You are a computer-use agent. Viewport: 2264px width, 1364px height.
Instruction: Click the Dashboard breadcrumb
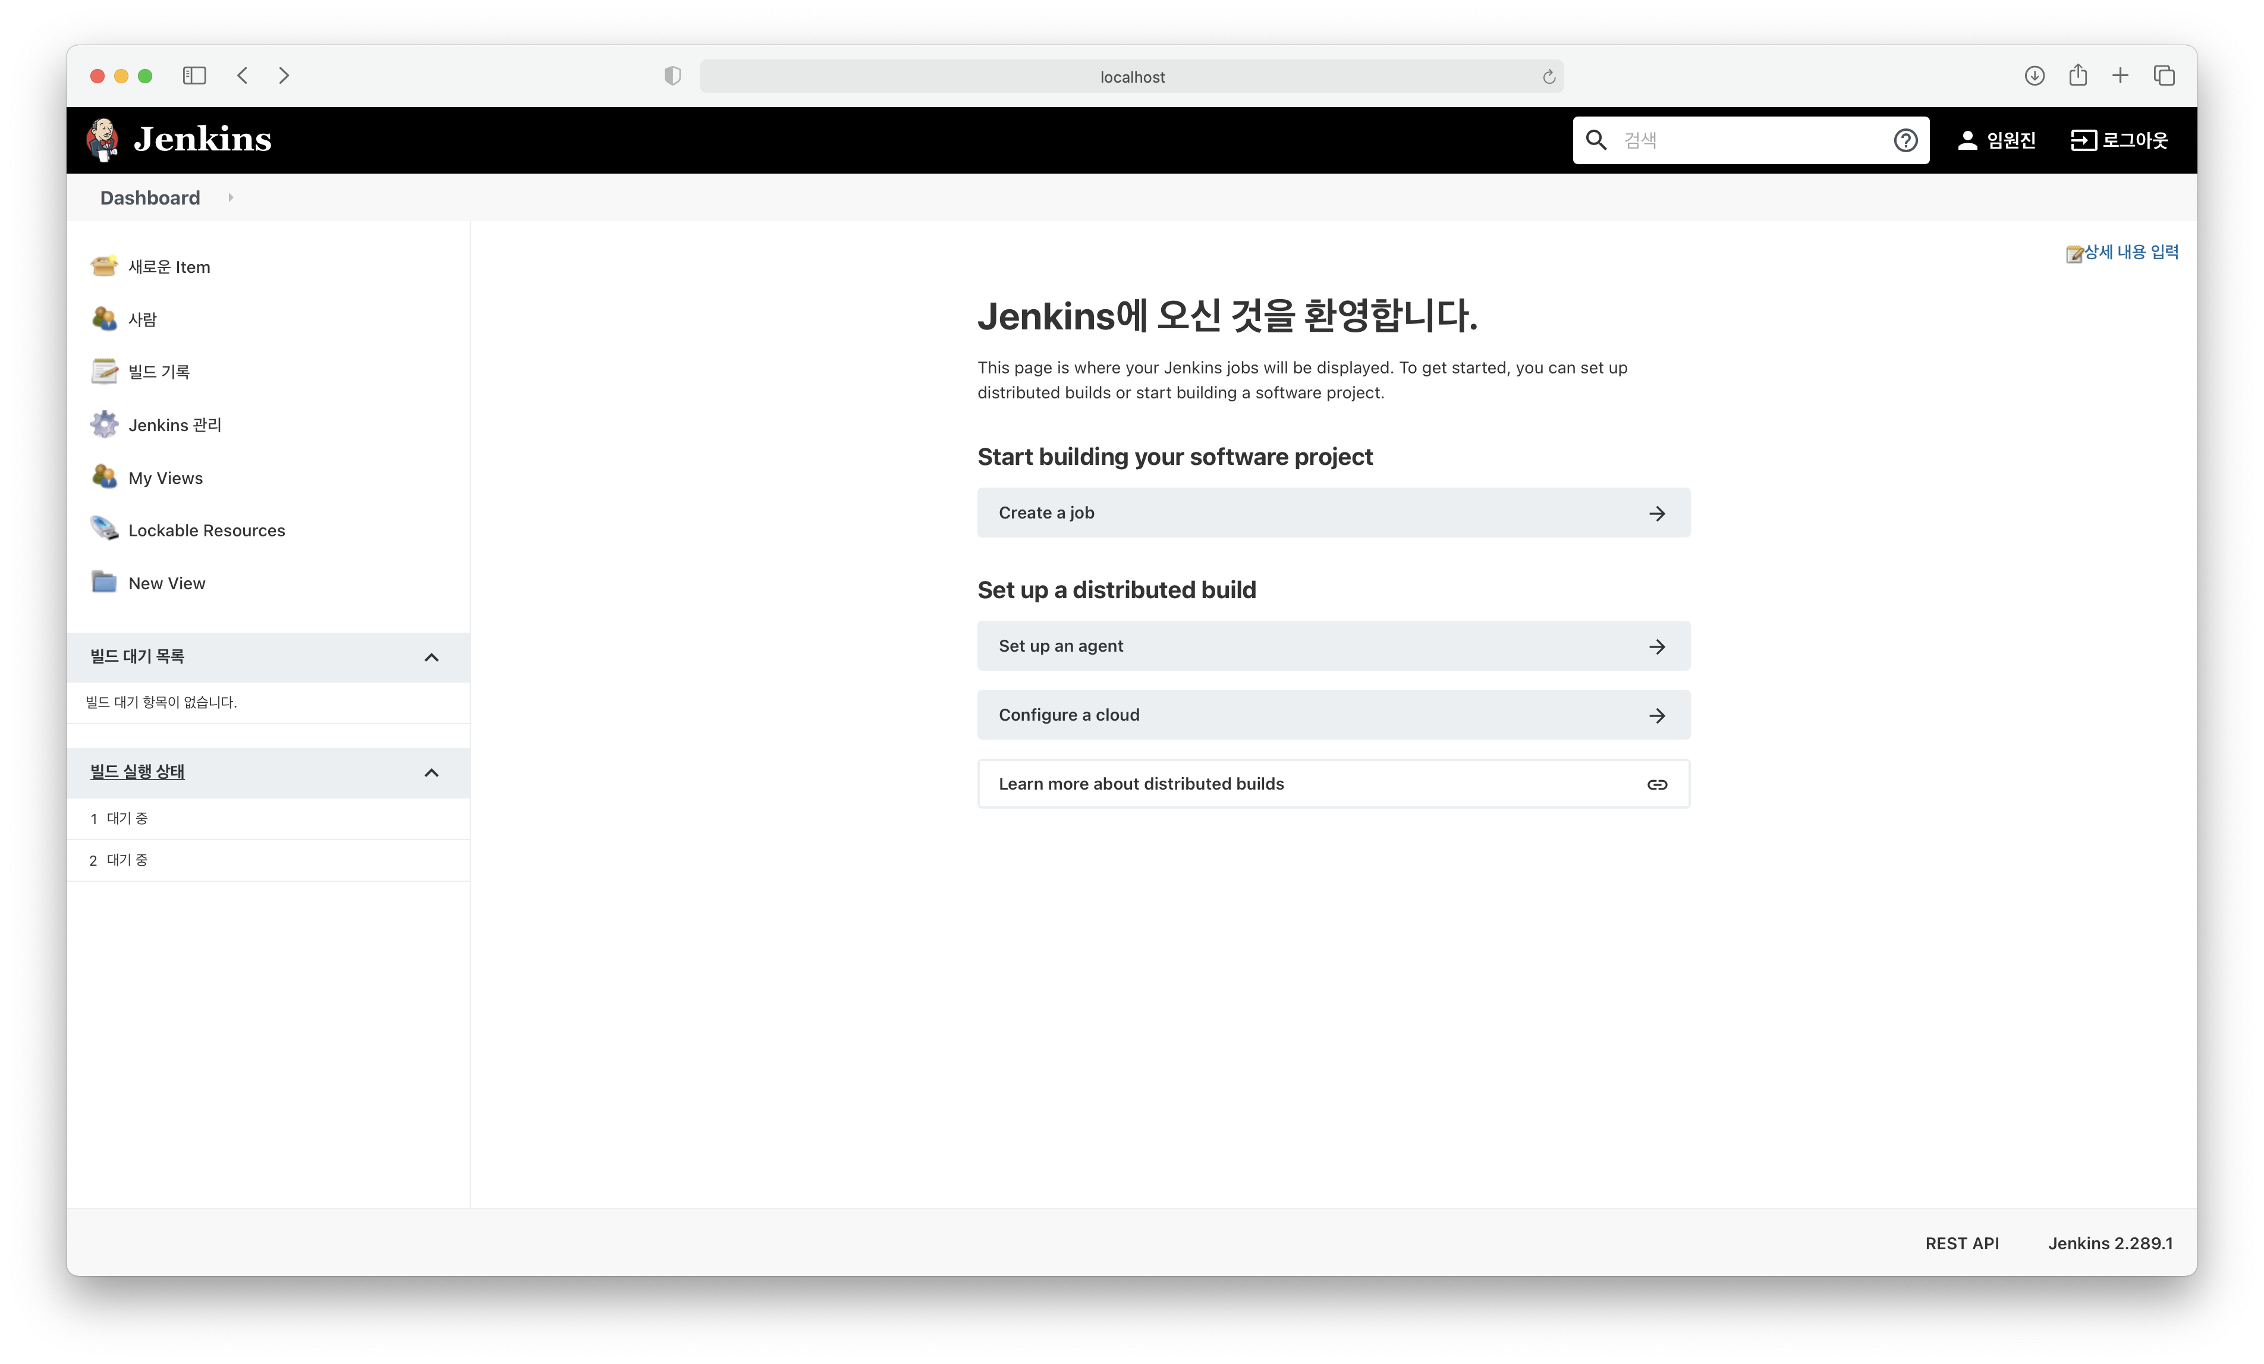150,197
